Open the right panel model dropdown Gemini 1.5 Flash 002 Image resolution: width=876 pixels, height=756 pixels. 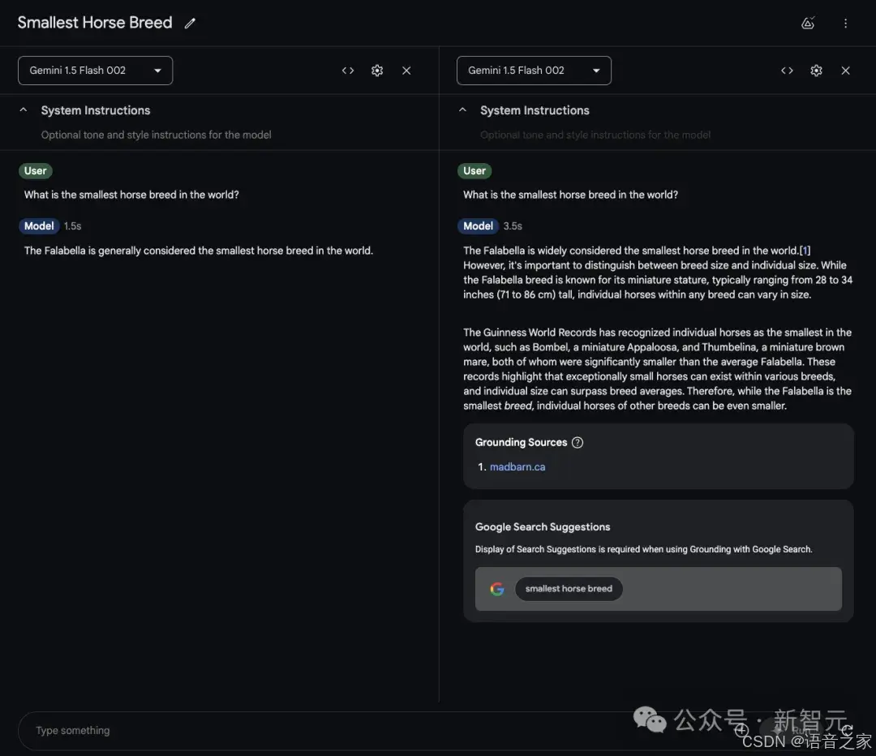click(x=534, y=71)
